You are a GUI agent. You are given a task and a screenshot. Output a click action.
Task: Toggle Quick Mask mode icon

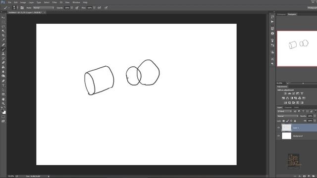pyautogui.click(x=3, y=117)
